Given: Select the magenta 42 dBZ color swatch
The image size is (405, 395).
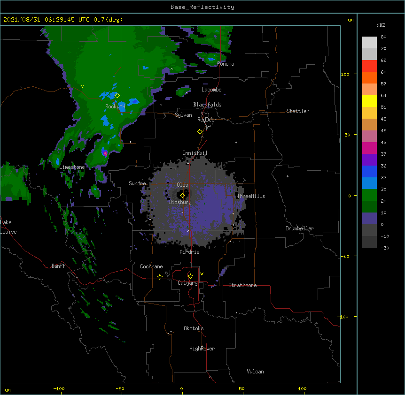Looking at the screenshot, I should point(369,148).
